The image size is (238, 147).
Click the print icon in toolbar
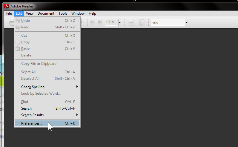pos(11,22)
